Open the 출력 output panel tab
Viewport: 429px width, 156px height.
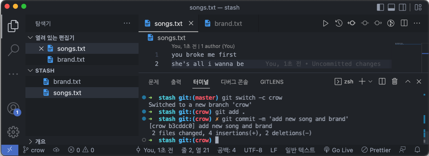pos(176,82)
